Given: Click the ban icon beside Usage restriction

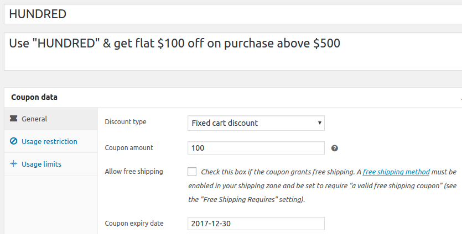Looking at the screenshot, I should [x=14, y=141].
